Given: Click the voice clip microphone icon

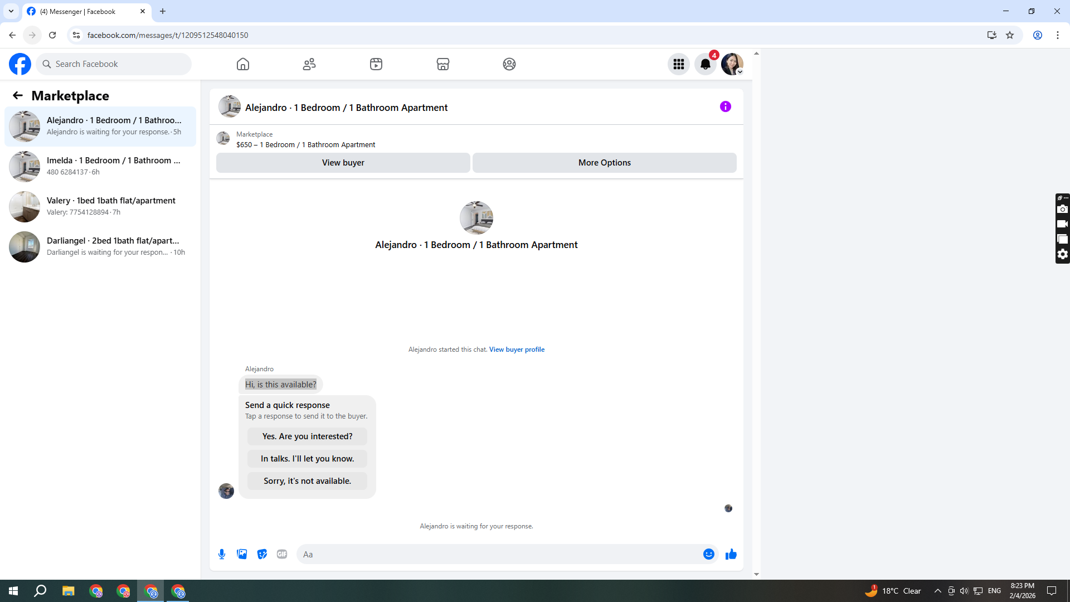Looking at the screenshot, I should coord(222,554).
